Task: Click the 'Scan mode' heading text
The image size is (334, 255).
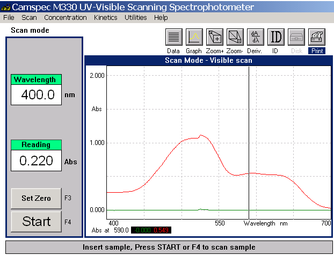Action: point(30,30)
